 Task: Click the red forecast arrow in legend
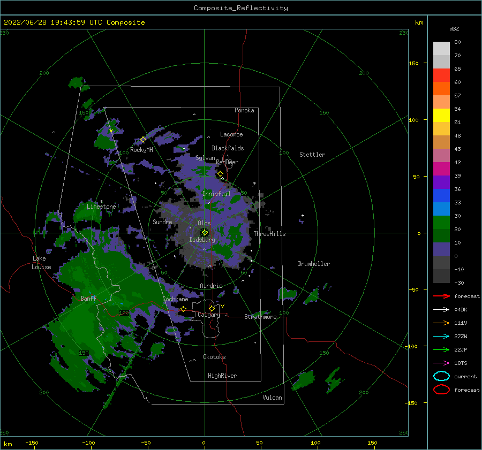[441, 296]
